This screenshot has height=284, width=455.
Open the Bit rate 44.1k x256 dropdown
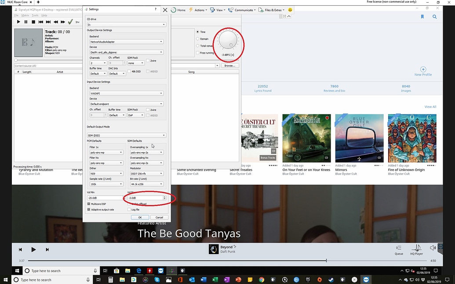(x=146, y=184)
